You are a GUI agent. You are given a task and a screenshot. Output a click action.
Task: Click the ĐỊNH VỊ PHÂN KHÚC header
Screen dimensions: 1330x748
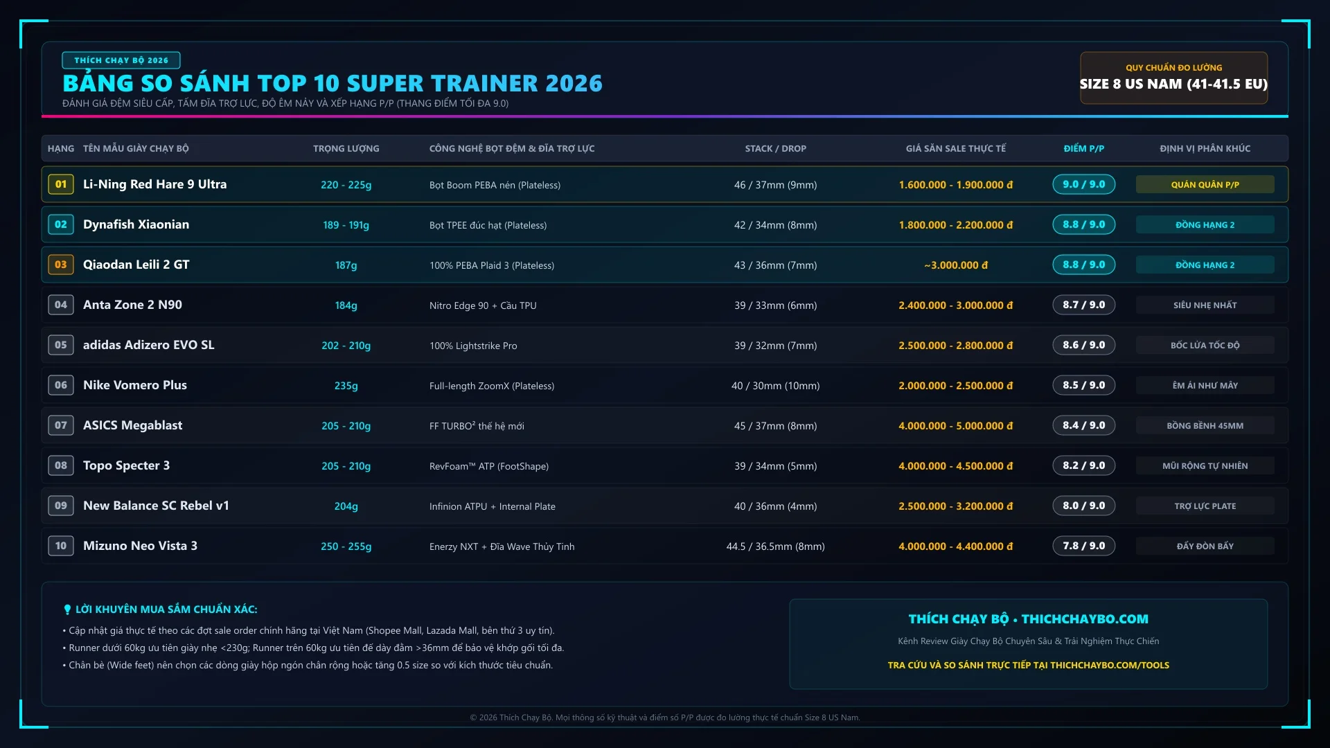pos(1205,148)
